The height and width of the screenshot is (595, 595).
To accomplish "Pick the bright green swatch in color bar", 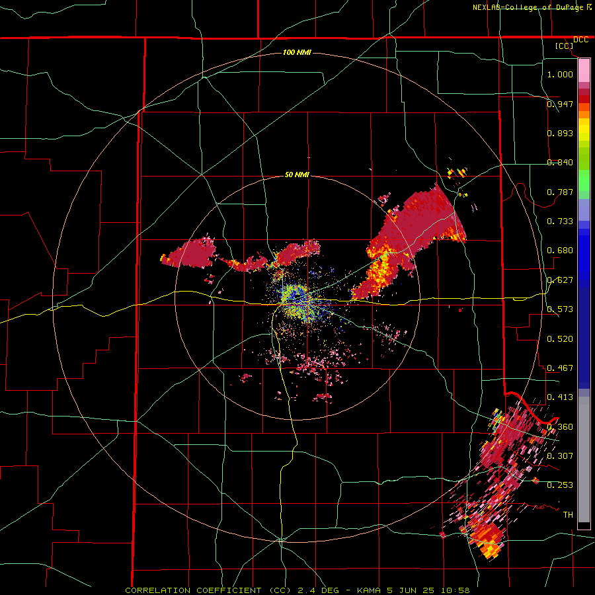I will 584,181.
